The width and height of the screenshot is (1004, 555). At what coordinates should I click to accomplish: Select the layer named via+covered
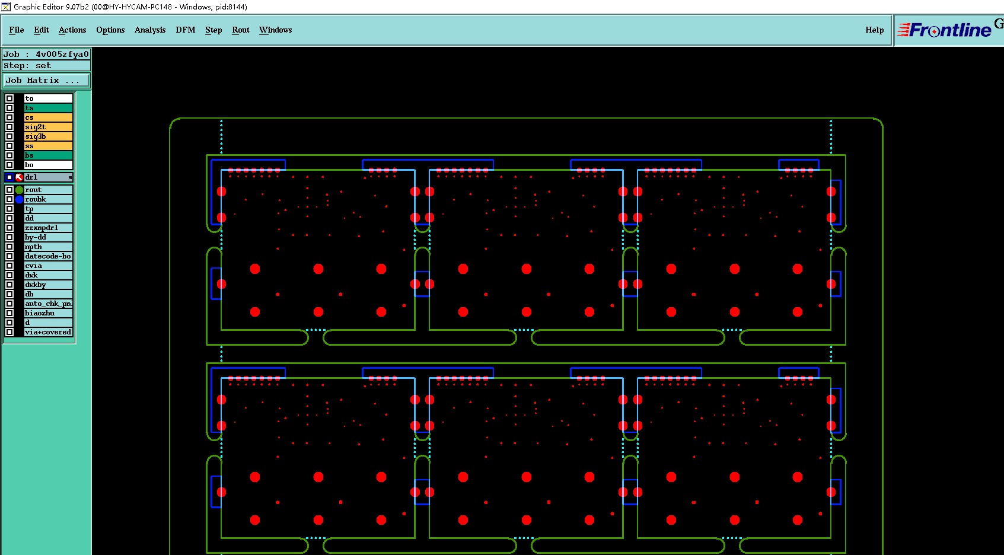[x=48, y=332]
